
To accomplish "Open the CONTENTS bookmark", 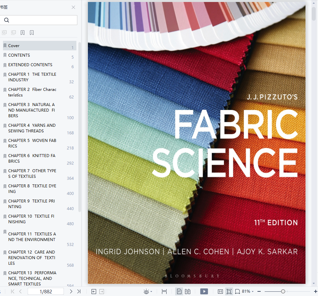I will click(x=40, y=55).
